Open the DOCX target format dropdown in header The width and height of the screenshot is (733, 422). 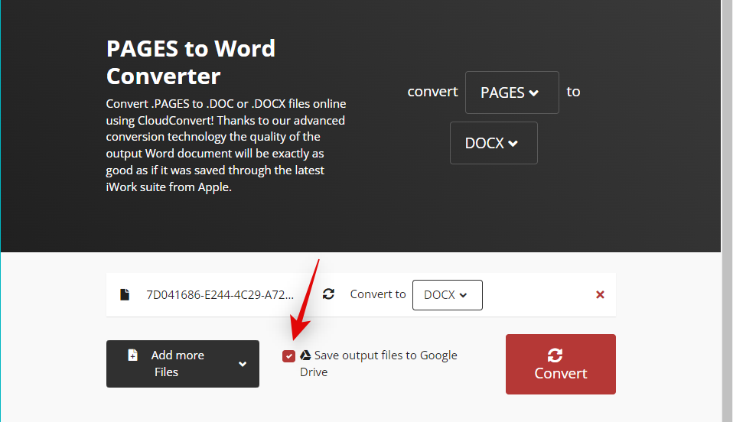[x=494, y=143]
